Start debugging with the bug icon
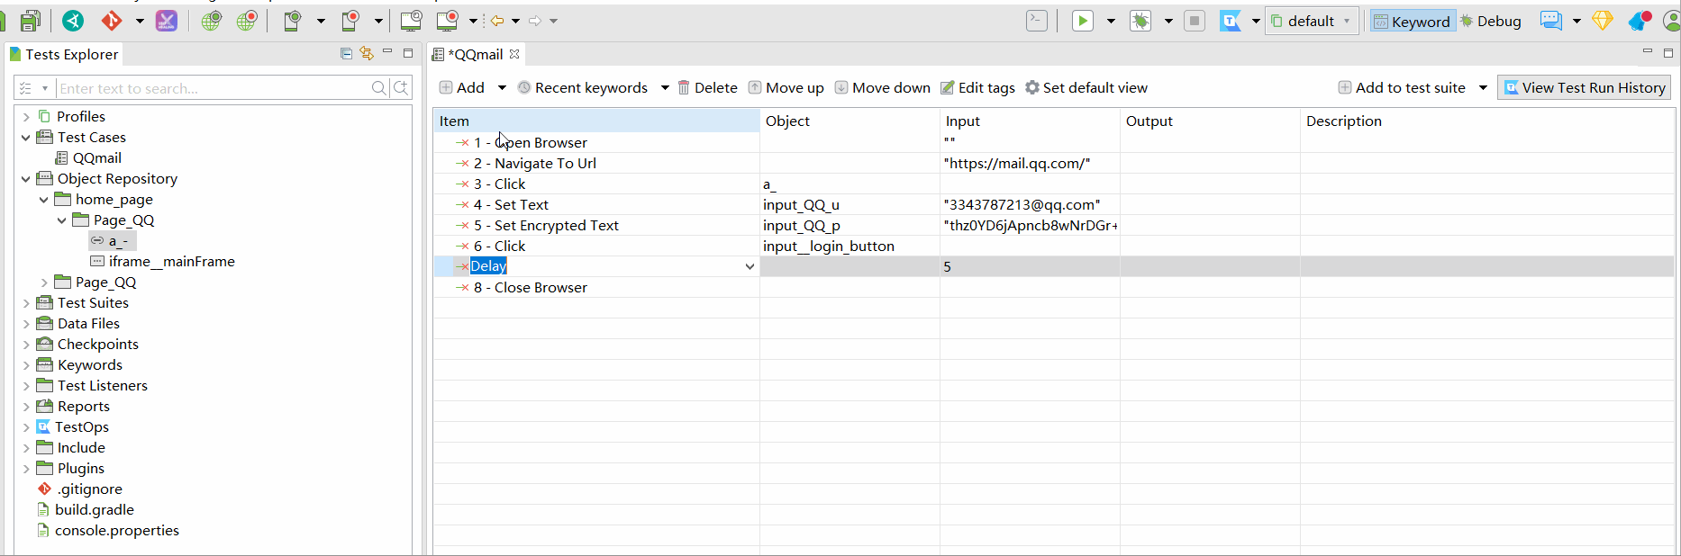Viewport: 1681px width, 556px height. tap(1140, 21)
